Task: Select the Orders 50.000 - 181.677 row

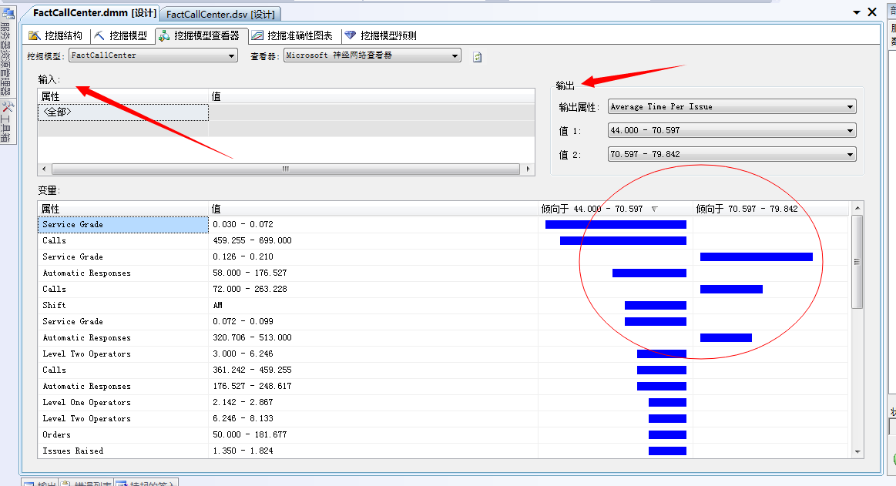Action: (x=444, y=434)
